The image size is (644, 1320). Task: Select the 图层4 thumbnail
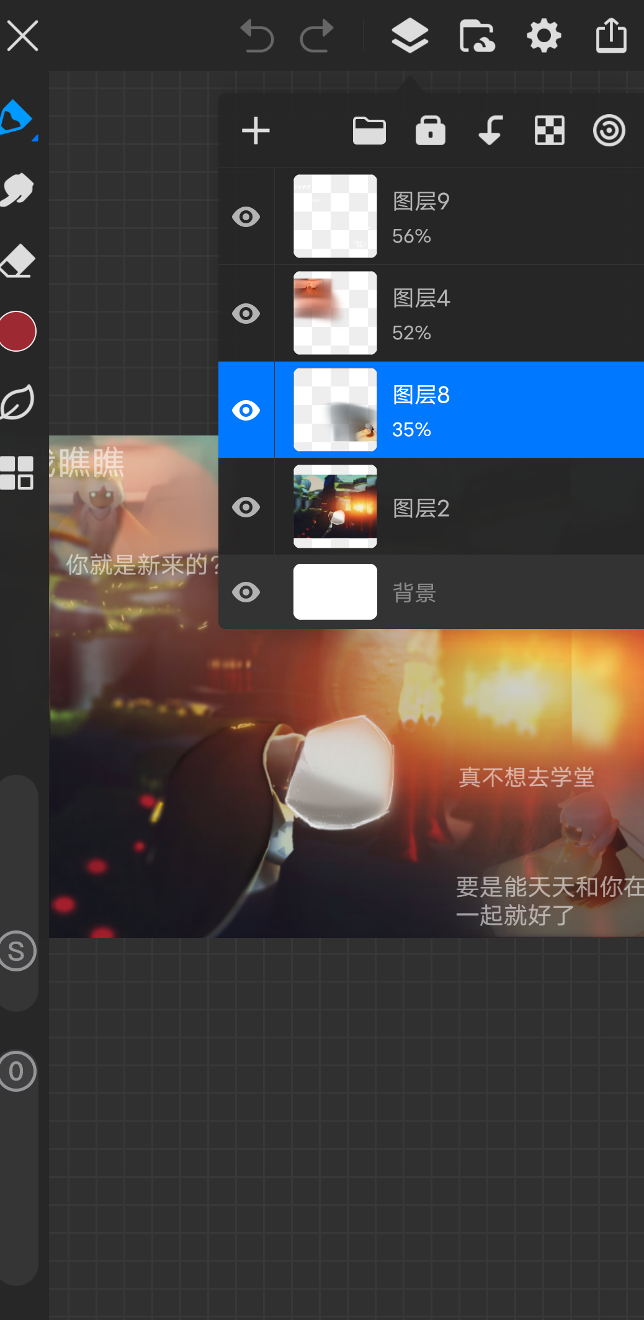335,313
